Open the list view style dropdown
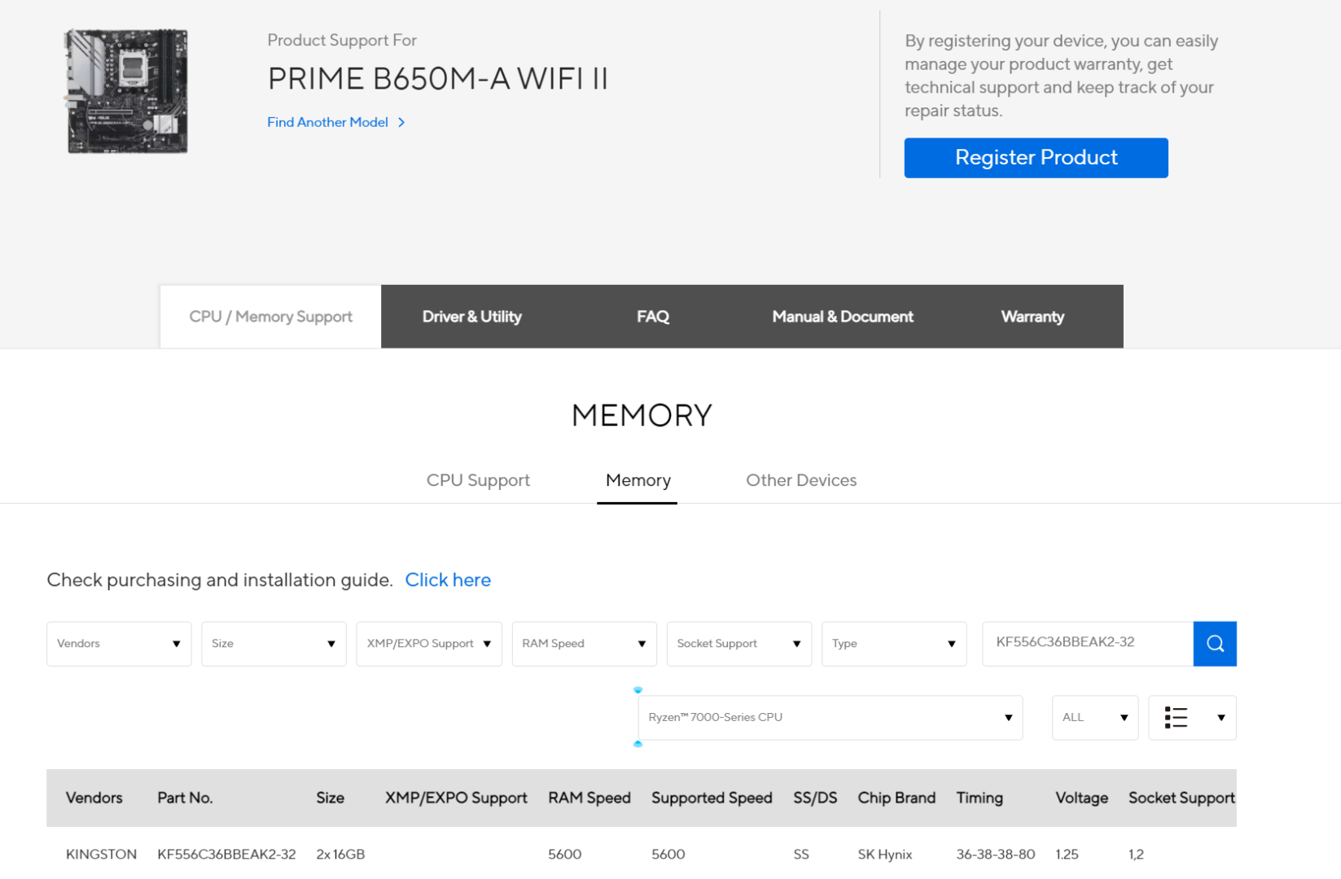 pos(1192,718)
